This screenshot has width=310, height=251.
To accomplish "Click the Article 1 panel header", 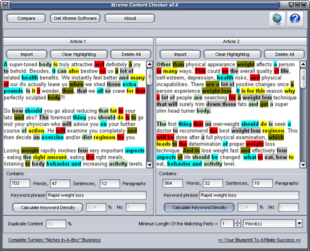I will coord(78,42).
